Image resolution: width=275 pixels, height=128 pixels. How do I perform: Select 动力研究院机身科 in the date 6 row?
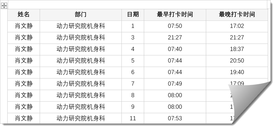point(81,72)
